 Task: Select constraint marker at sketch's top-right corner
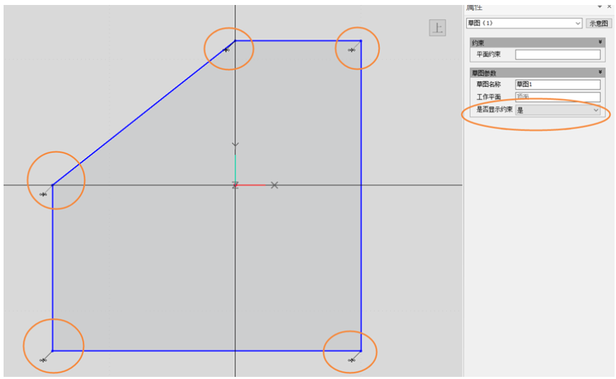[351, 50]
